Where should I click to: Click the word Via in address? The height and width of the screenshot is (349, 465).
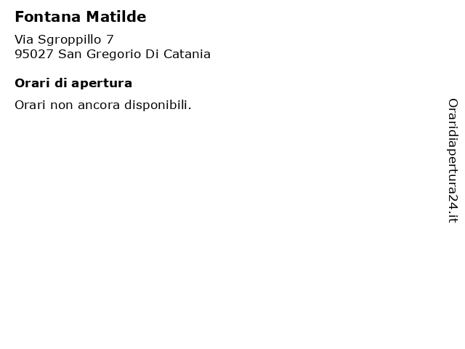point(24,39)
